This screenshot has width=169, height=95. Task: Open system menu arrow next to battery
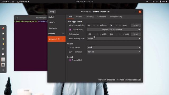(x=167, y=2)
